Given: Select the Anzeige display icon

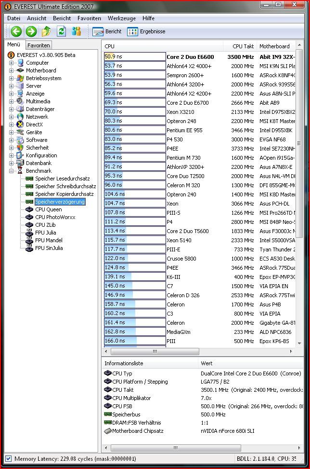Looking at the screenshot, I should point(20,94).
